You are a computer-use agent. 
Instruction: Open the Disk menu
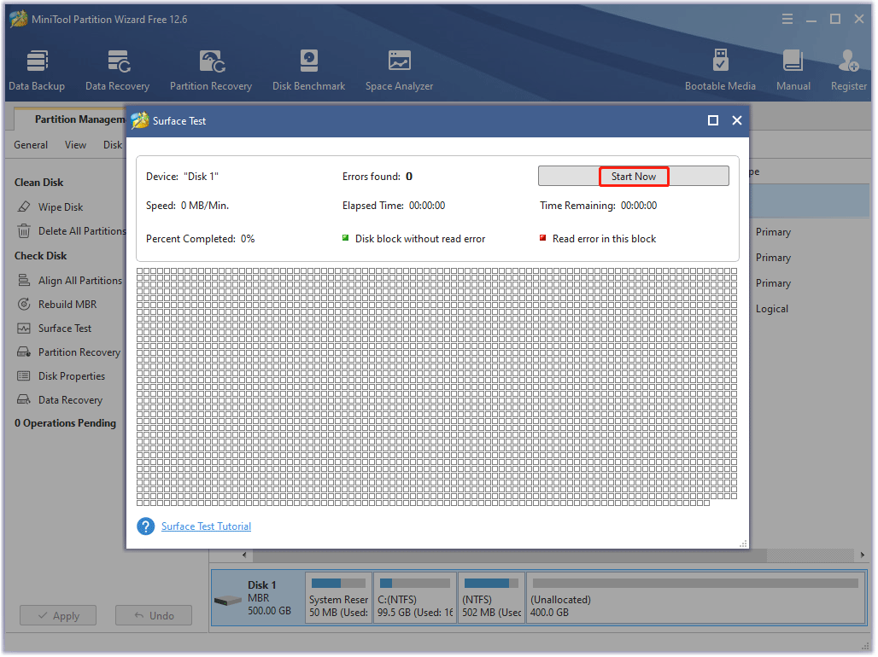[x=113, y=145]
